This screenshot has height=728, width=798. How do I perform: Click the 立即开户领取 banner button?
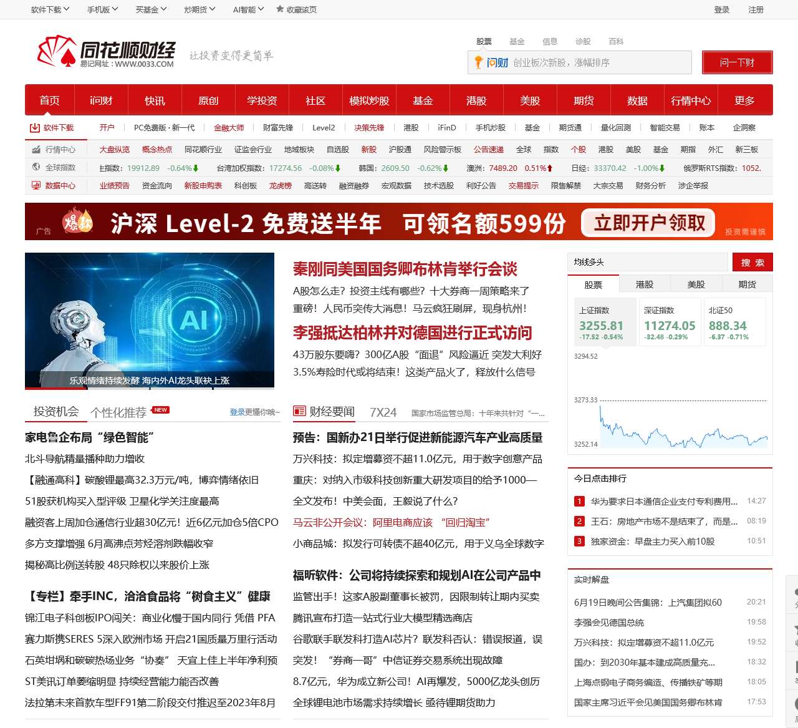[x=648, y=223]
